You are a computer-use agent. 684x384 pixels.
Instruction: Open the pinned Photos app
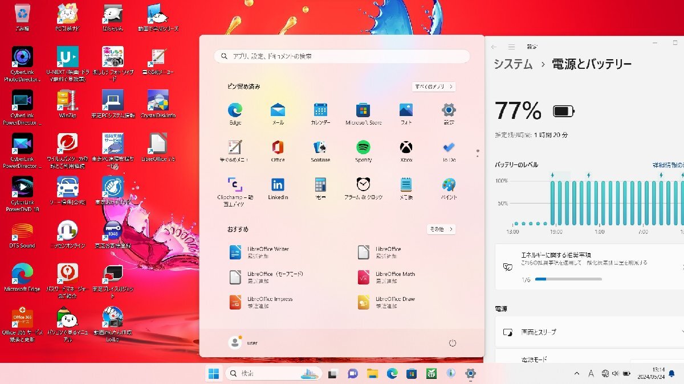406,114
